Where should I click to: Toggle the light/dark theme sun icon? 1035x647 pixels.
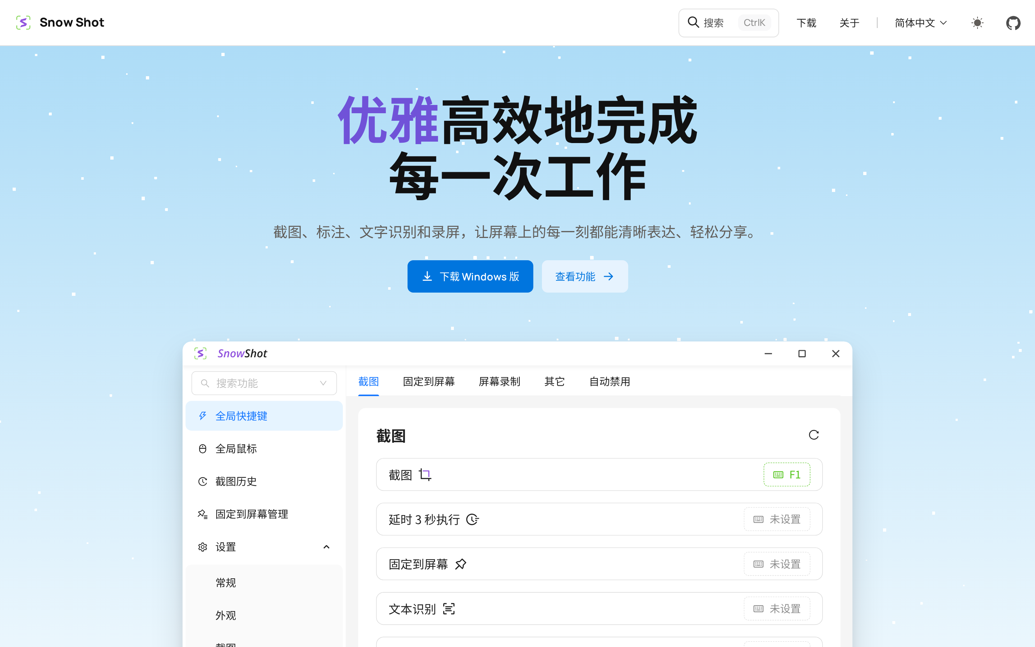(x=977, y=23)
